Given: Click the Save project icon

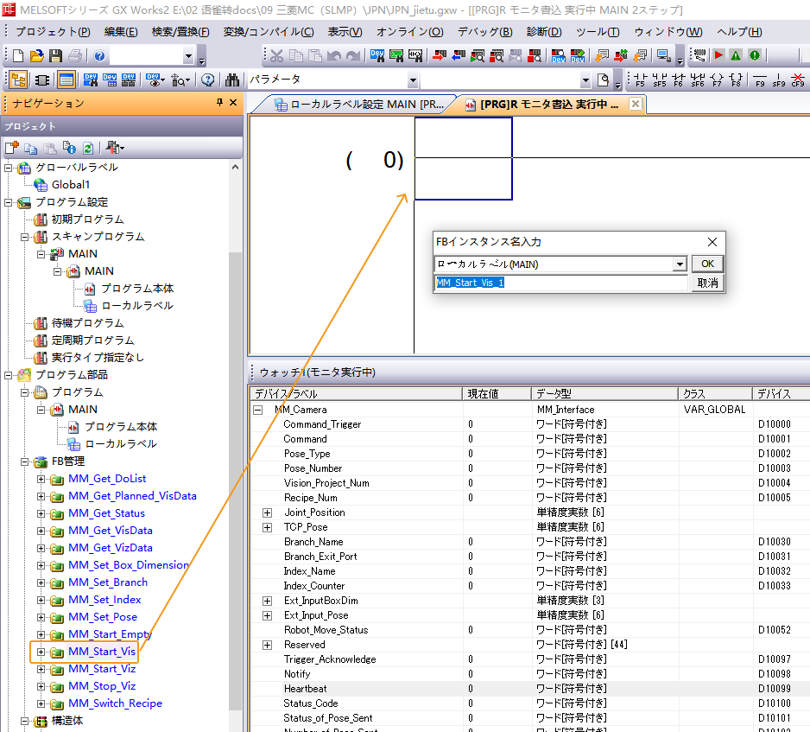Looking at the screenshot, I should [x=55, y=56].
